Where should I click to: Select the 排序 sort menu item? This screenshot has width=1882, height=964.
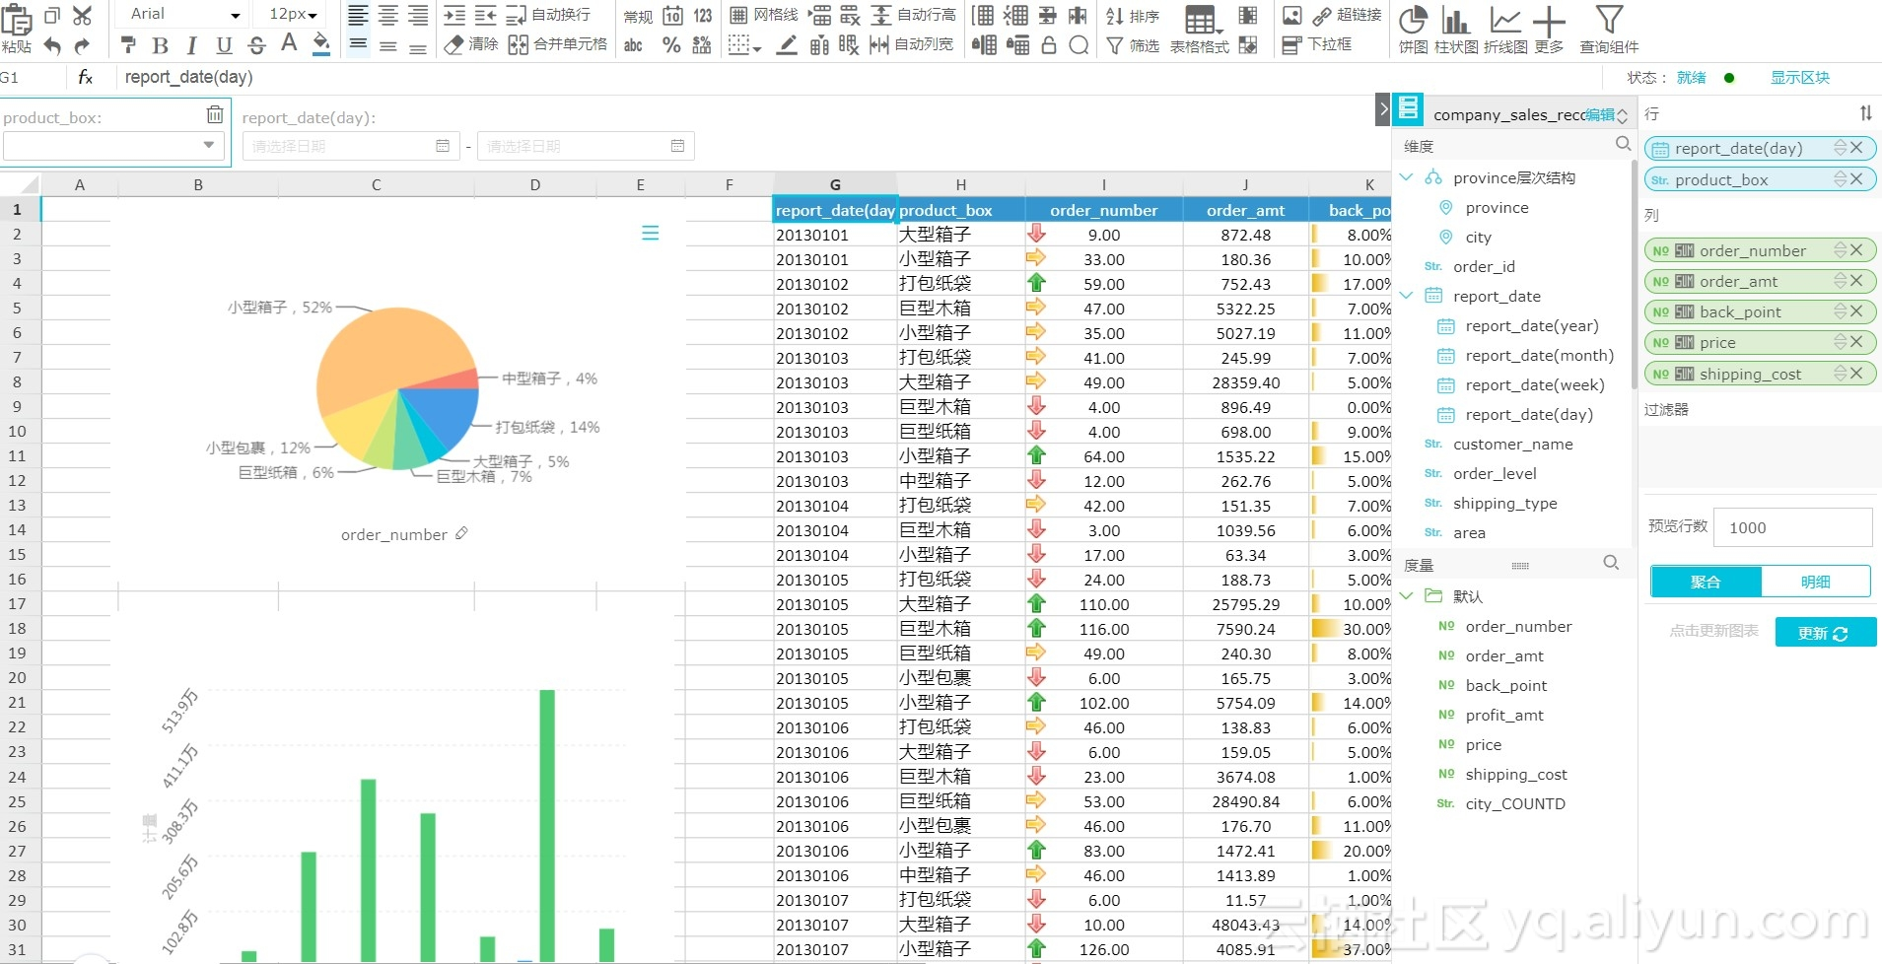point(1133,16)
